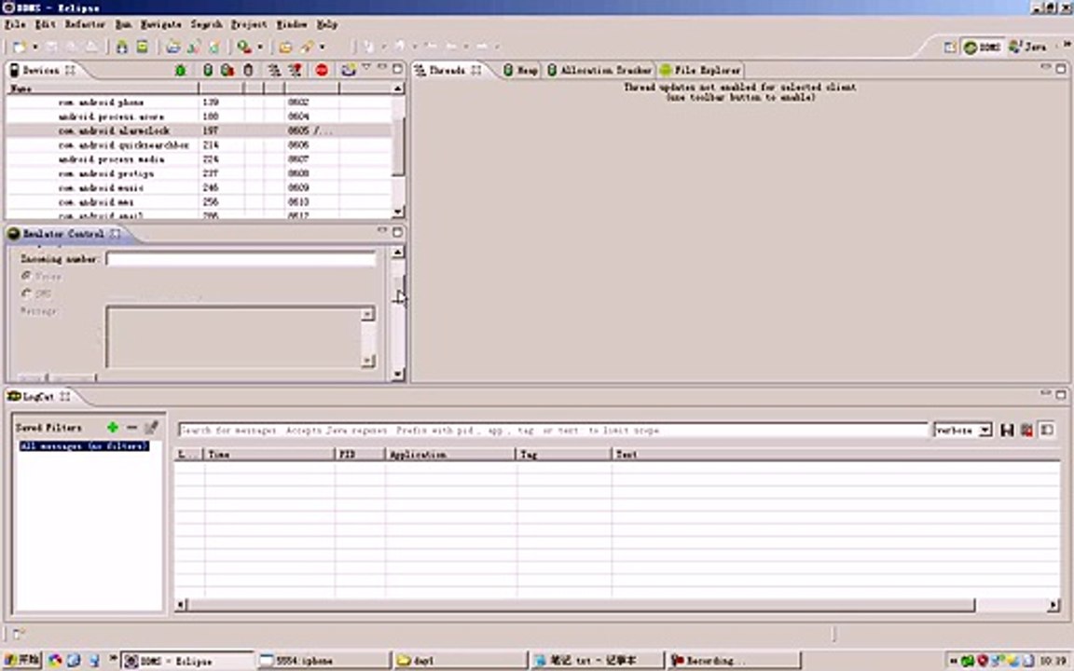Viewport: 1074px width, 671px height.
Task: Click the Devices list vertical scrollbar thumb
Action: (x=397, y=147)
